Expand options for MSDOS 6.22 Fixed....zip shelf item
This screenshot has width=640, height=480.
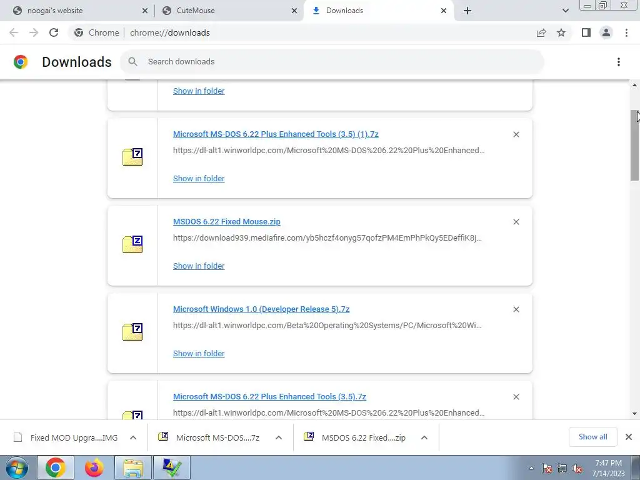(424, 437)
